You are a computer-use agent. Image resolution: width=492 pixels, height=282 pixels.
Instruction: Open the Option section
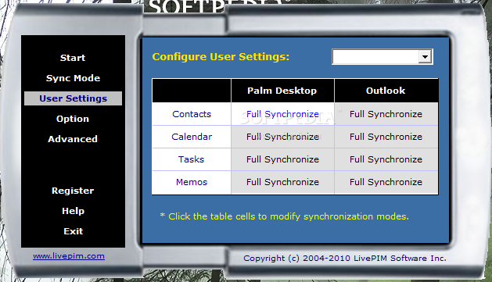click(73, 119)
